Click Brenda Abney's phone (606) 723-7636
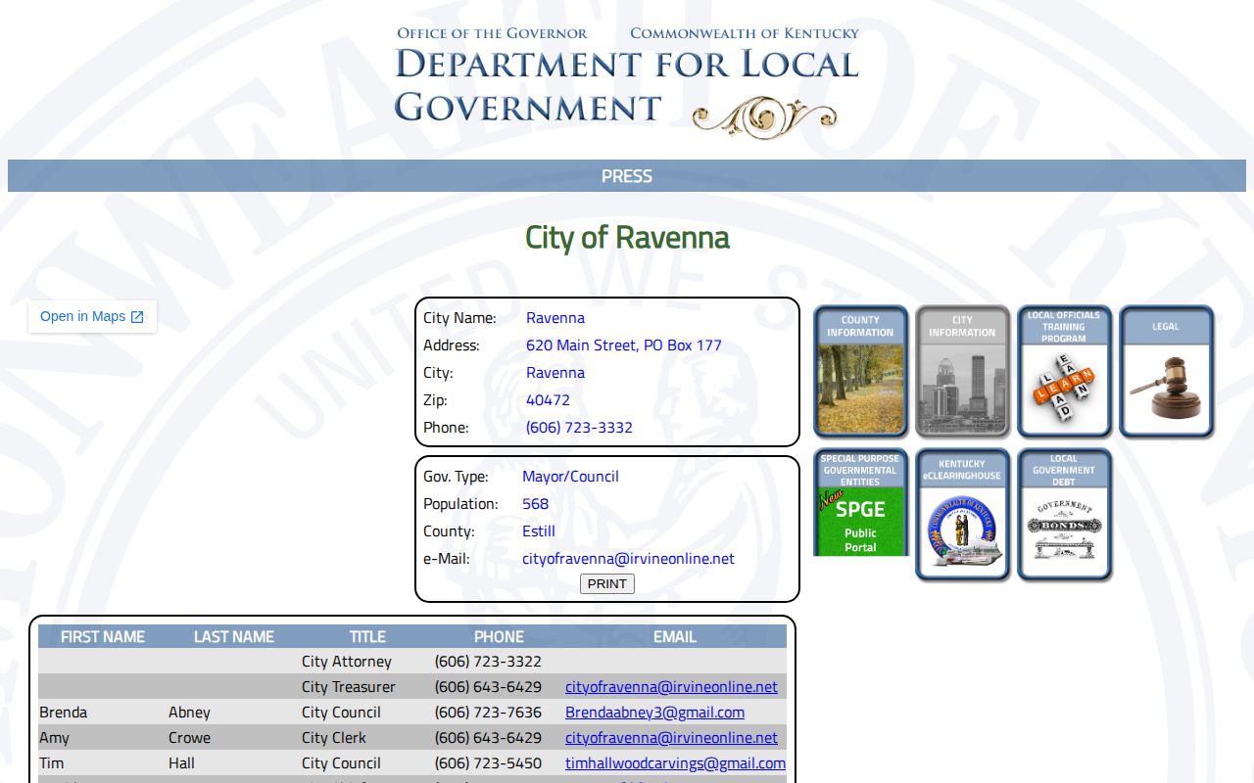 [488, 713]
